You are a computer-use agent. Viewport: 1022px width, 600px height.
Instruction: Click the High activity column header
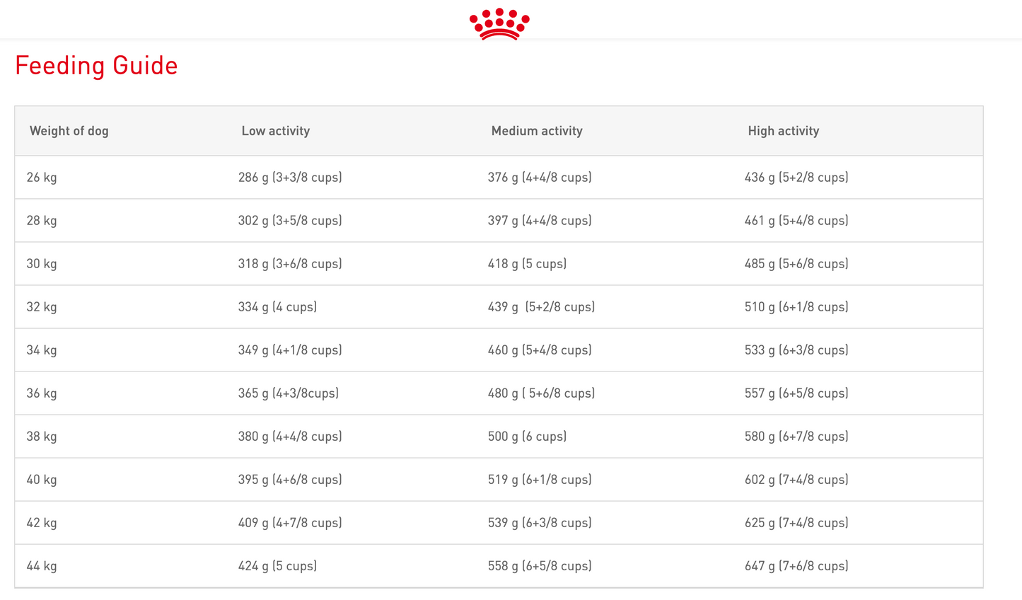click(x=784, y=131)
